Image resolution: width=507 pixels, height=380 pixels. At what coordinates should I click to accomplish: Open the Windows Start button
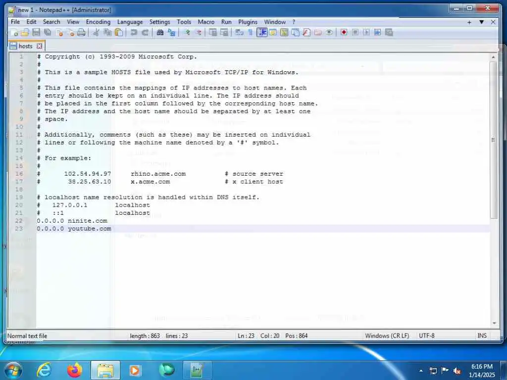coord(13,370)
